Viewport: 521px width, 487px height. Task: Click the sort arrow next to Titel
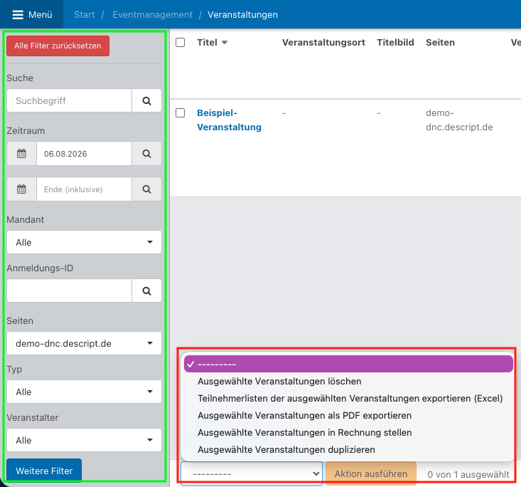[225, 43]
